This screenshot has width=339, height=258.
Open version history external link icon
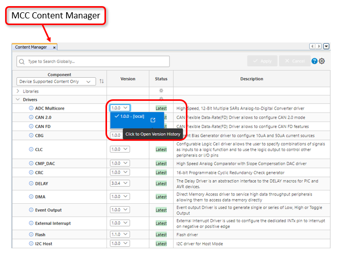click(153, 120)
